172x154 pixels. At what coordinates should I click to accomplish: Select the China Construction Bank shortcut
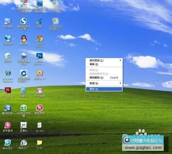(x=24, y=76)
